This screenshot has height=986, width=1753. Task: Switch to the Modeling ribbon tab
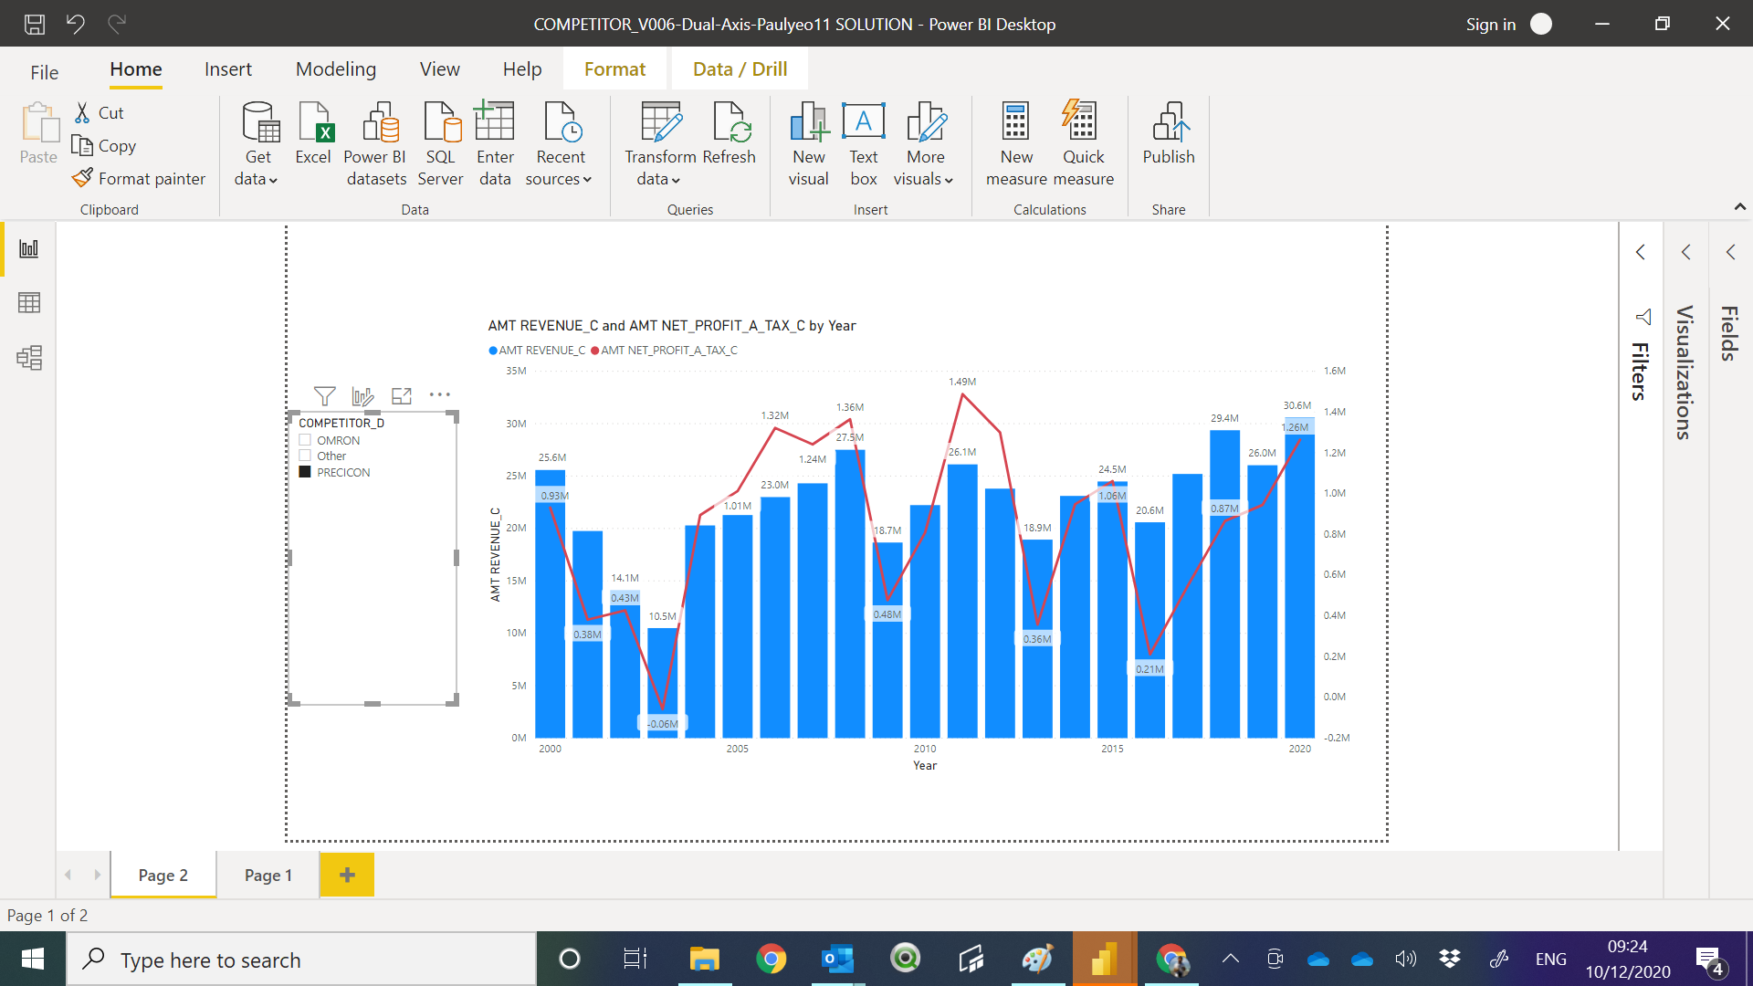click(x=336, y=69)
